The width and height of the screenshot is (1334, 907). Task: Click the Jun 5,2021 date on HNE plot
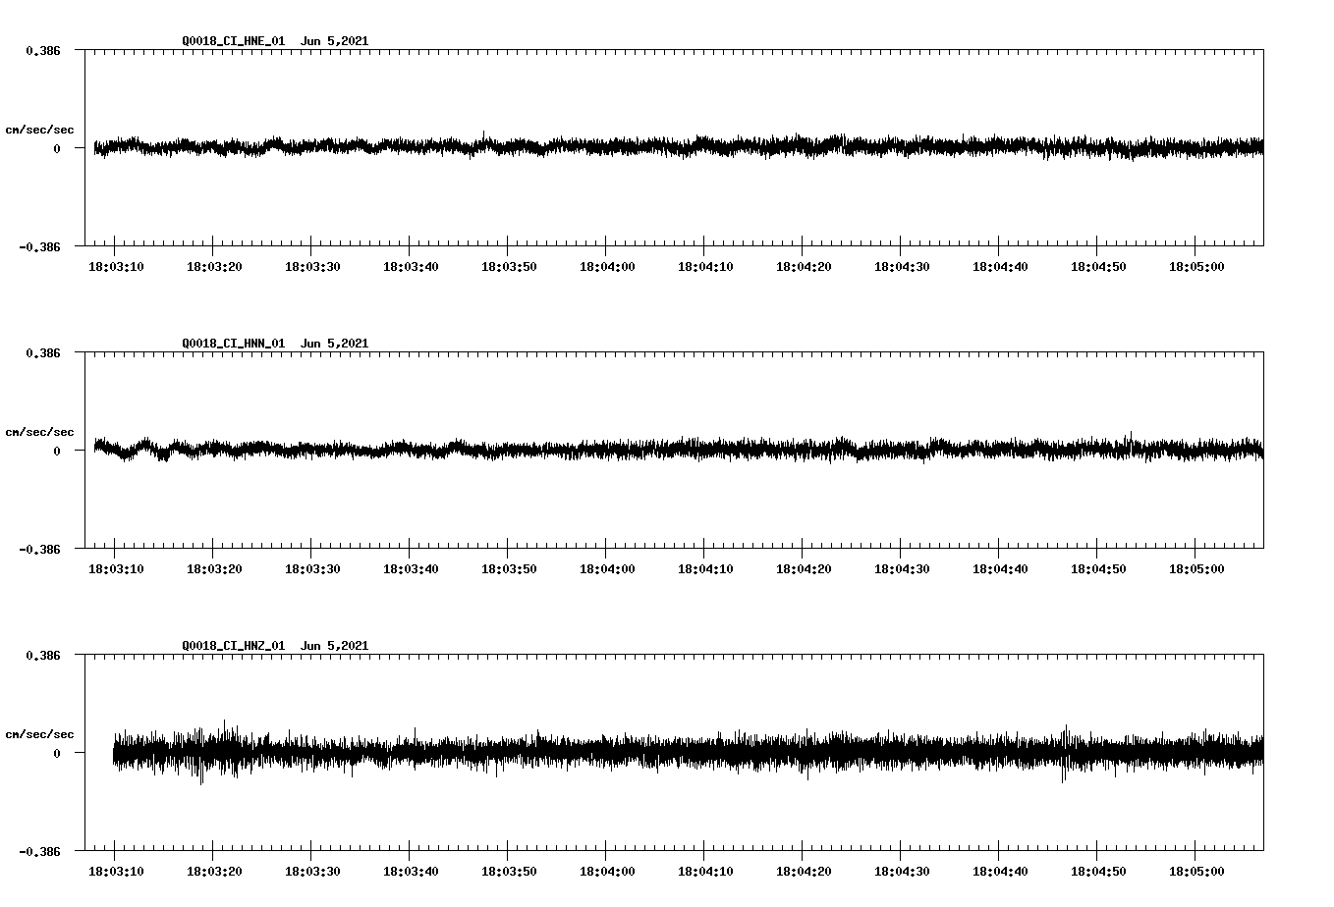(x=335, y=41)
